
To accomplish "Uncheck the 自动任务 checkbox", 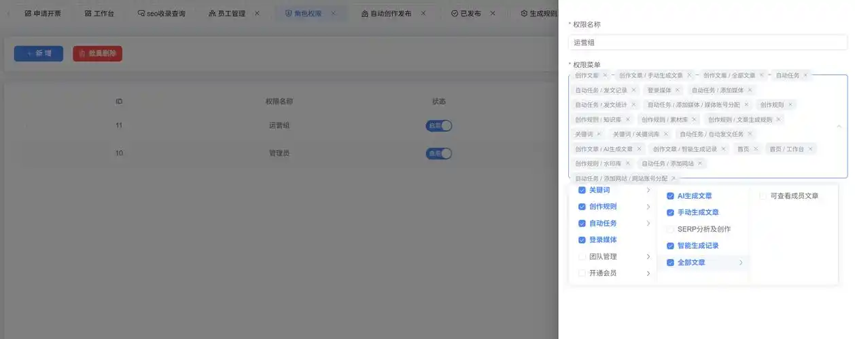I will (582, 224).
